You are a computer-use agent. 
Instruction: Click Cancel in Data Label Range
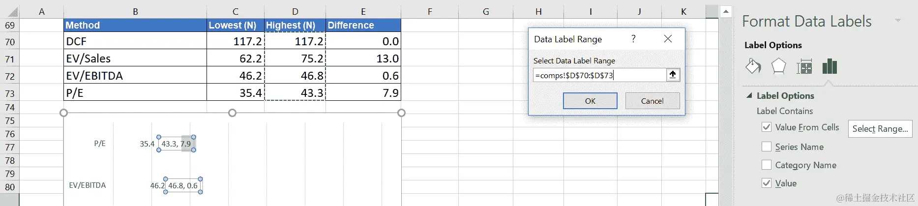click(x=652, y=101)
